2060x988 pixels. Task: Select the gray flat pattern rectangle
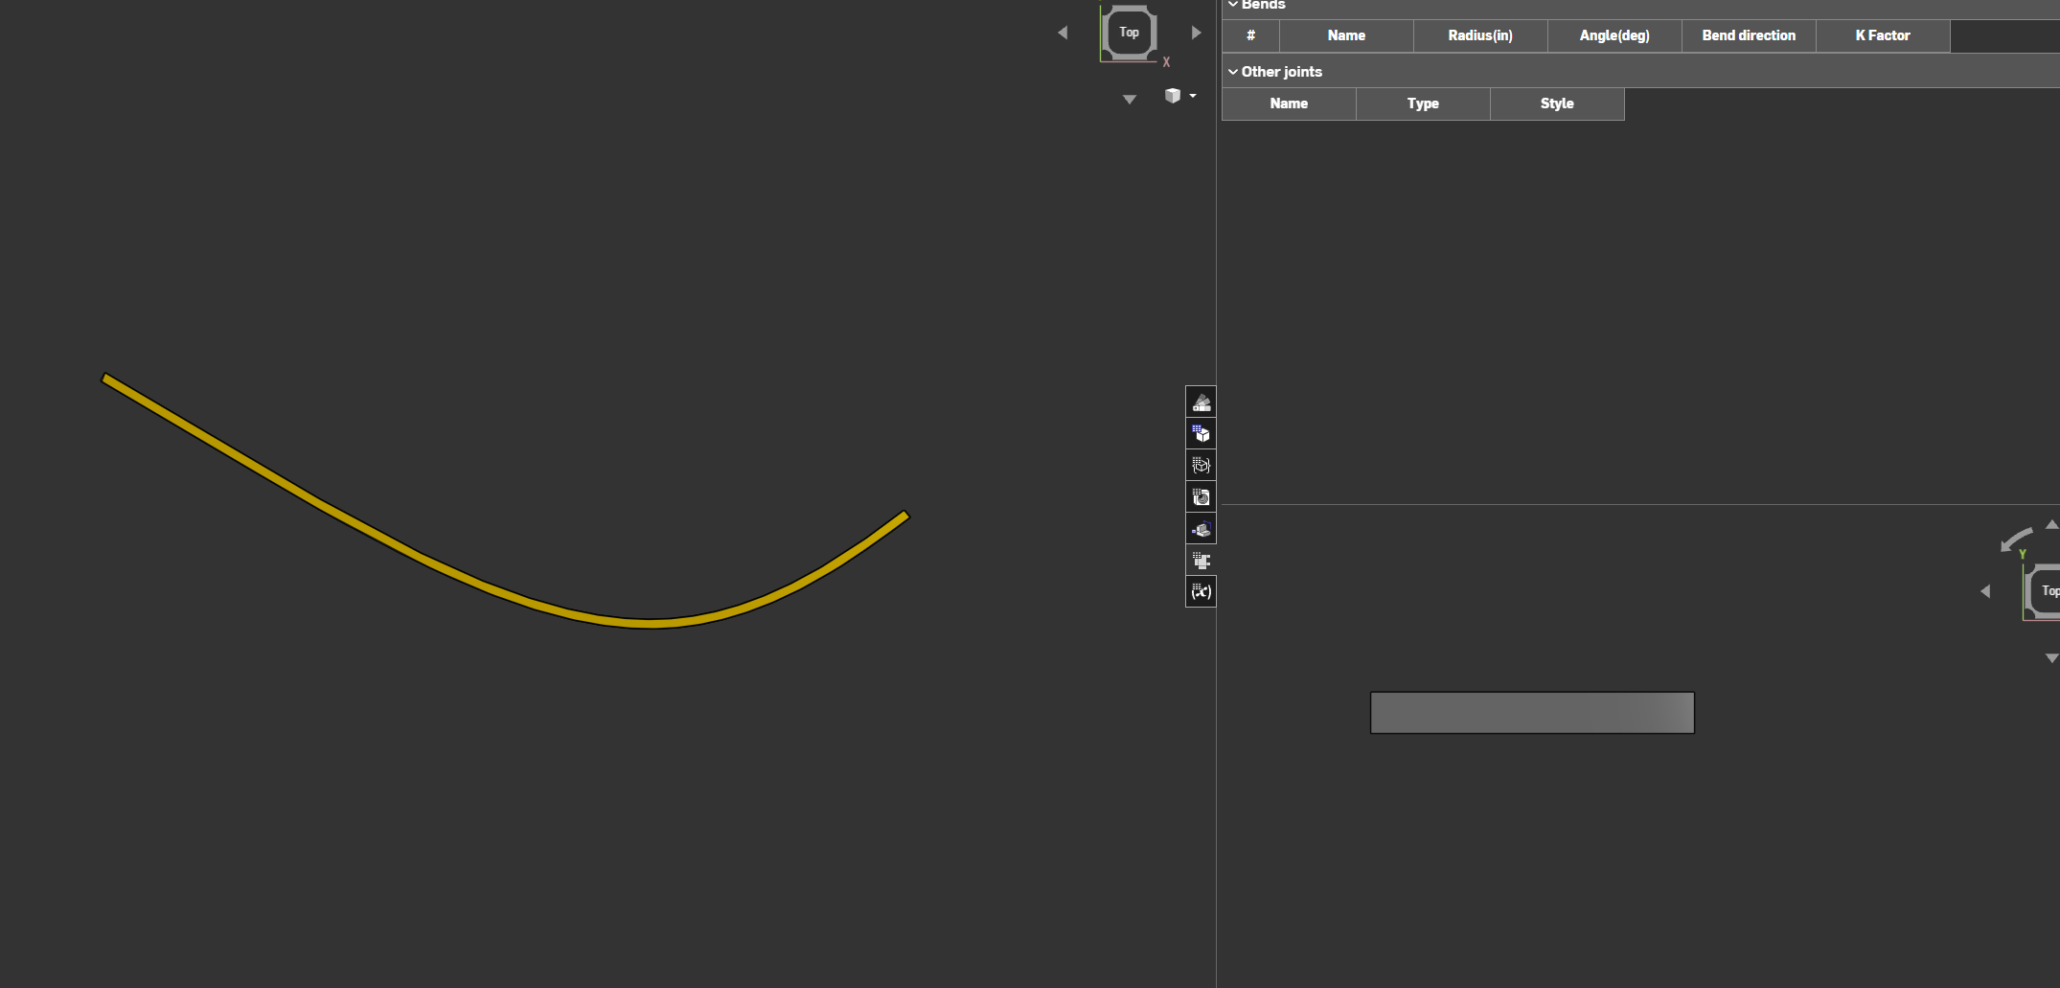[x=1532, y=713]
